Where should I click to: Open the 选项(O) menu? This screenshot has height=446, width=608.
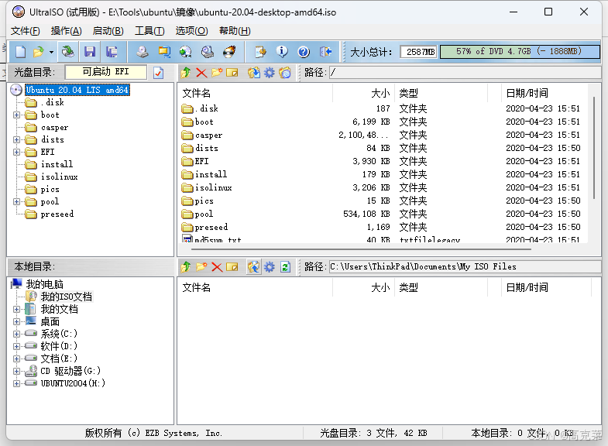pos(191,31)
